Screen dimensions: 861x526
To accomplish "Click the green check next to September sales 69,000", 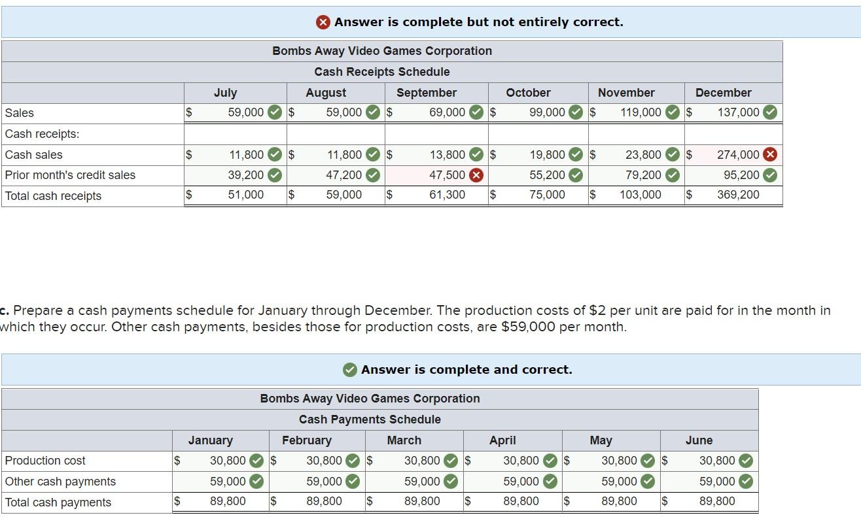I will coord(476,112).
